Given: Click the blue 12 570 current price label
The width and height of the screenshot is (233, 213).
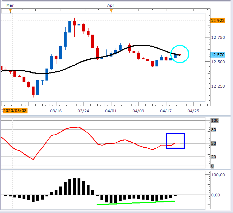Looking at the screenshot, I should click(x=217, y=55).
